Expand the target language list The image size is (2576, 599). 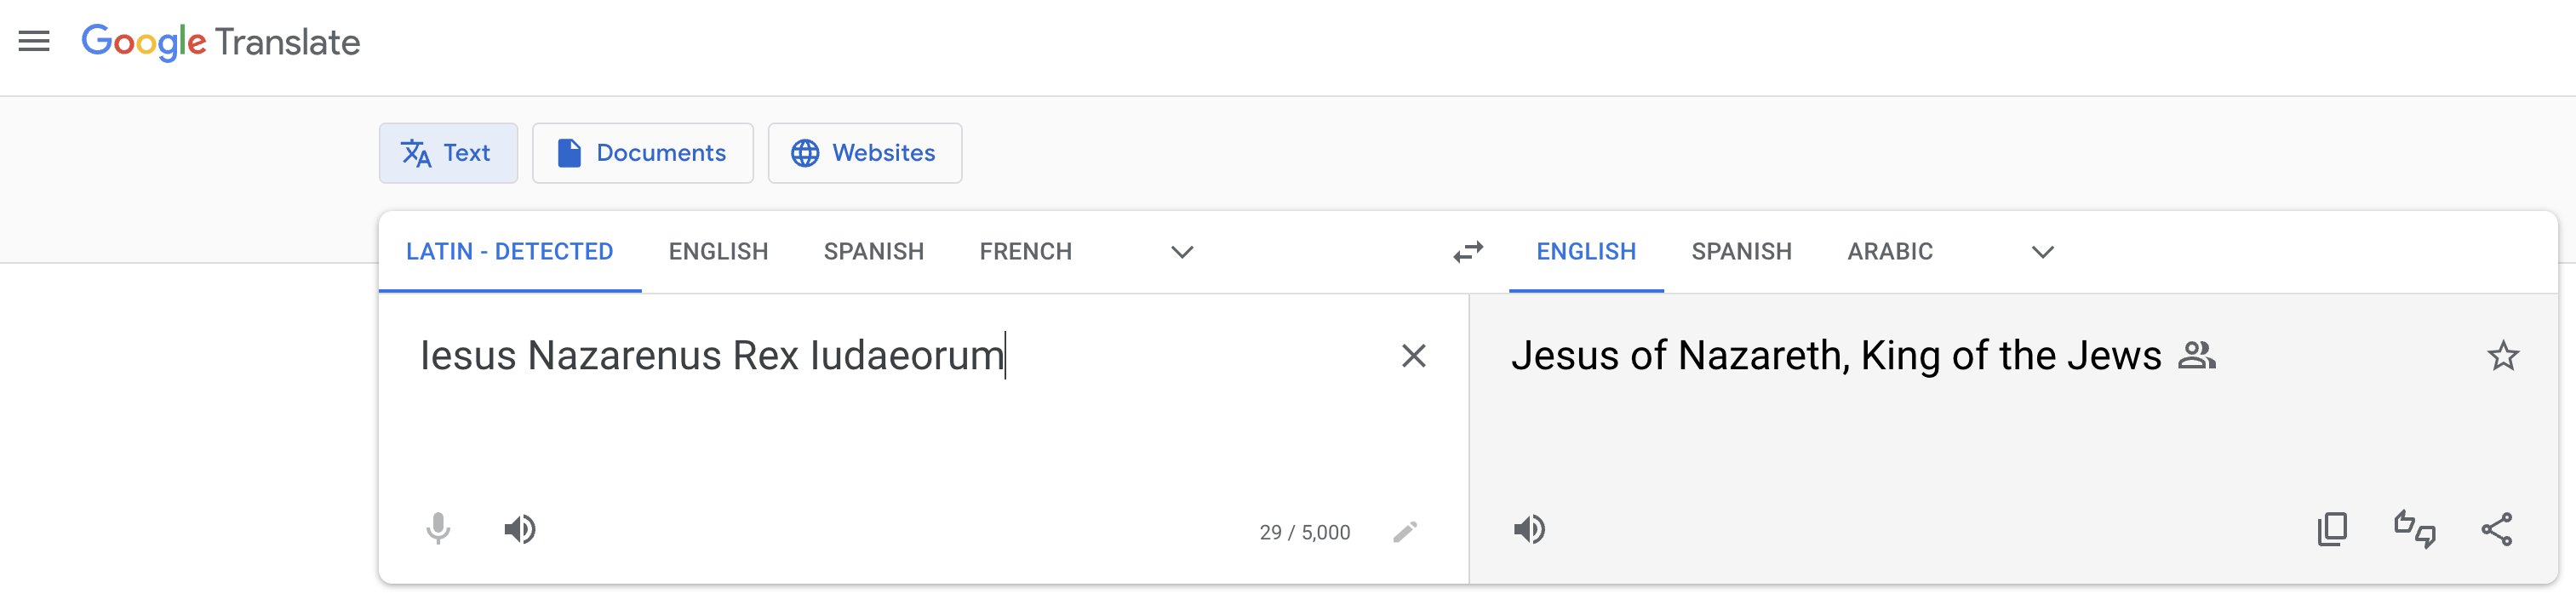[x=2043, y=252]
